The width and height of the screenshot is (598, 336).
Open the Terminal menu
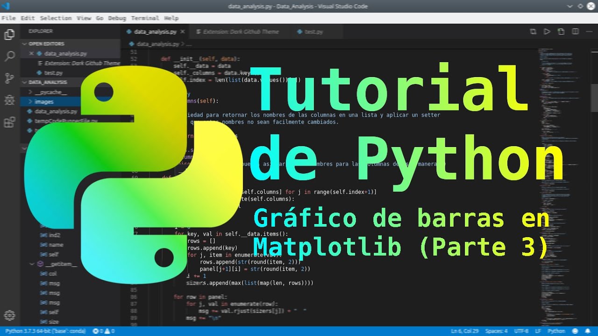pos(145,18)
